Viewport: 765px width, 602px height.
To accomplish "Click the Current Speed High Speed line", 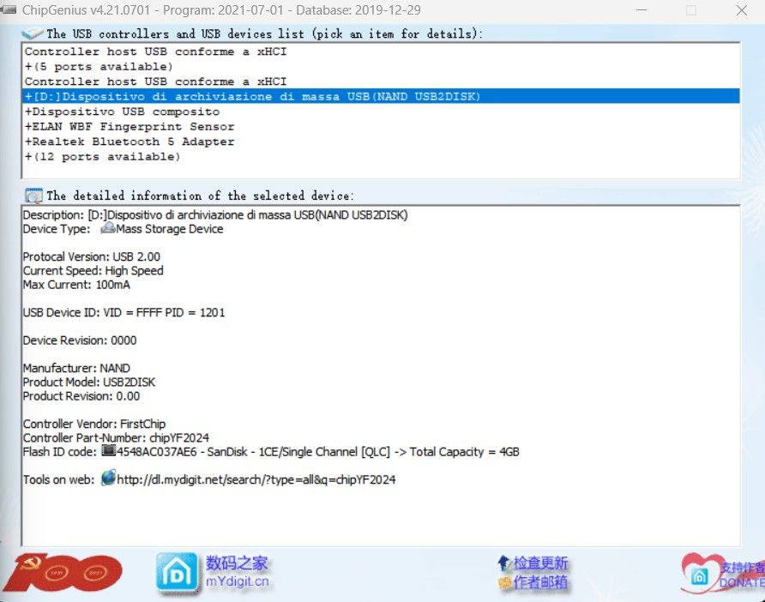I will pyautogui.click(x=93, y=271).
